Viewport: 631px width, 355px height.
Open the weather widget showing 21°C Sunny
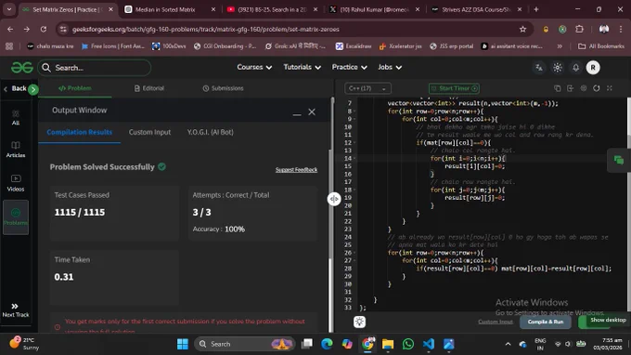24,343
